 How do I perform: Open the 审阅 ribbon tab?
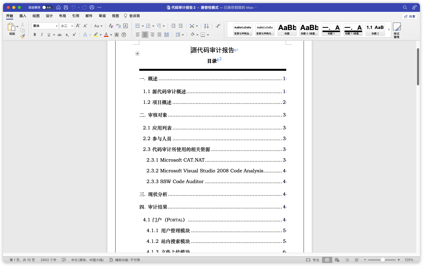102,16
